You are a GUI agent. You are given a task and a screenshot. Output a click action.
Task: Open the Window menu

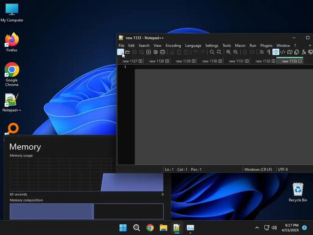point(283,46)
